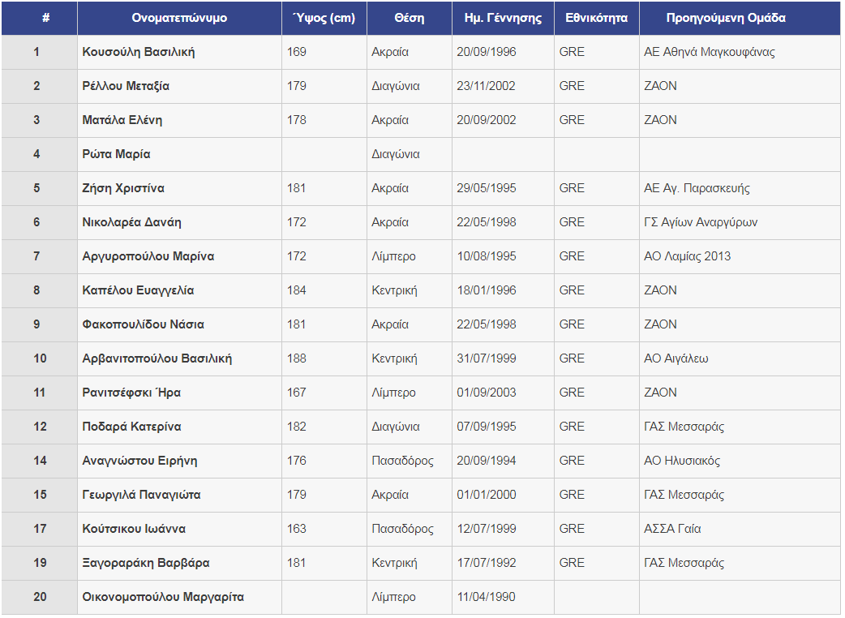The width and height of the screenshot is (845, 618).
Task: Click previous team ΑΕ Αθηνά Μαγκουφάνας
Action: pyautogui.click(x=710, y=52)
